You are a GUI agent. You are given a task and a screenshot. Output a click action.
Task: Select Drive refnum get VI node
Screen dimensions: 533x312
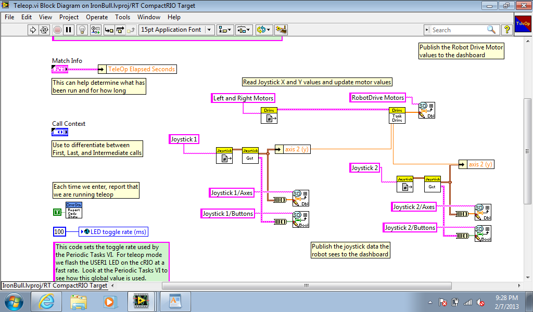coord(269,115)
